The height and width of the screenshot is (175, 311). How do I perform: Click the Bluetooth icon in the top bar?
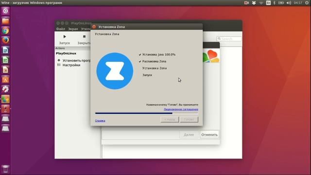click(x=274, y=3)
